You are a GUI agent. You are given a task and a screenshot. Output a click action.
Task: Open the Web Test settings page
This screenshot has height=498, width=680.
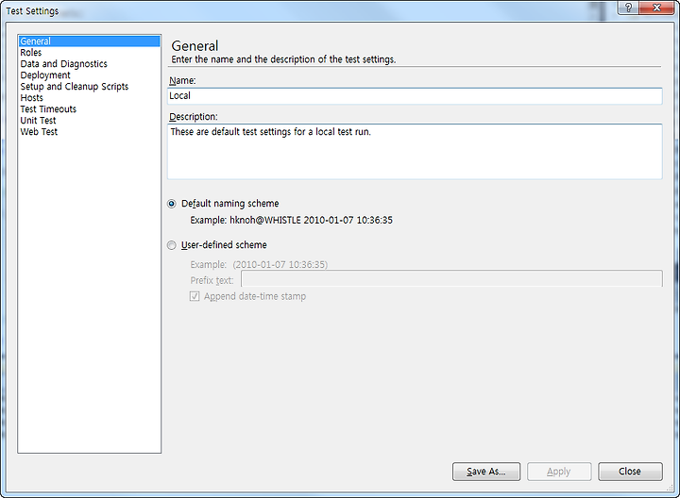point(39,131)
